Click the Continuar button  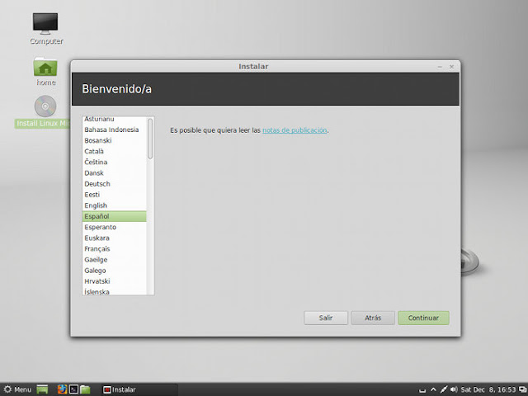[423, 318]
